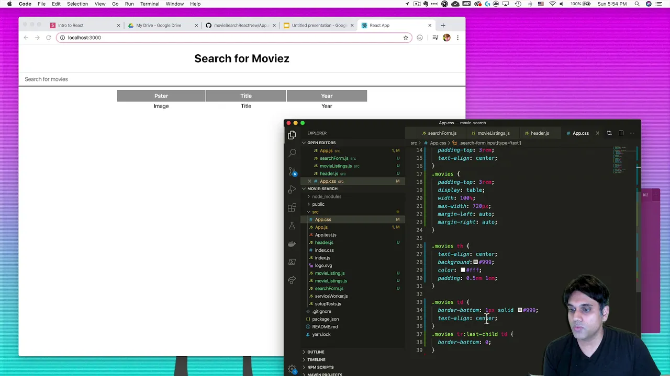Open the Docker view in activity bar
Screen dimensions: 670x376
(292, 244)
